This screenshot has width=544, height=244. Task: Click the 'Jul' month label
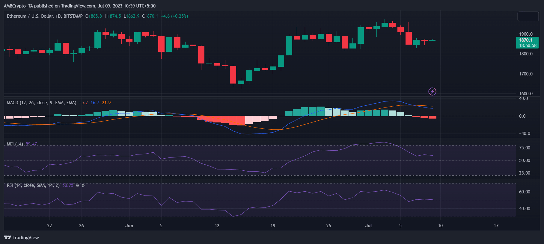tap(368, 226)
